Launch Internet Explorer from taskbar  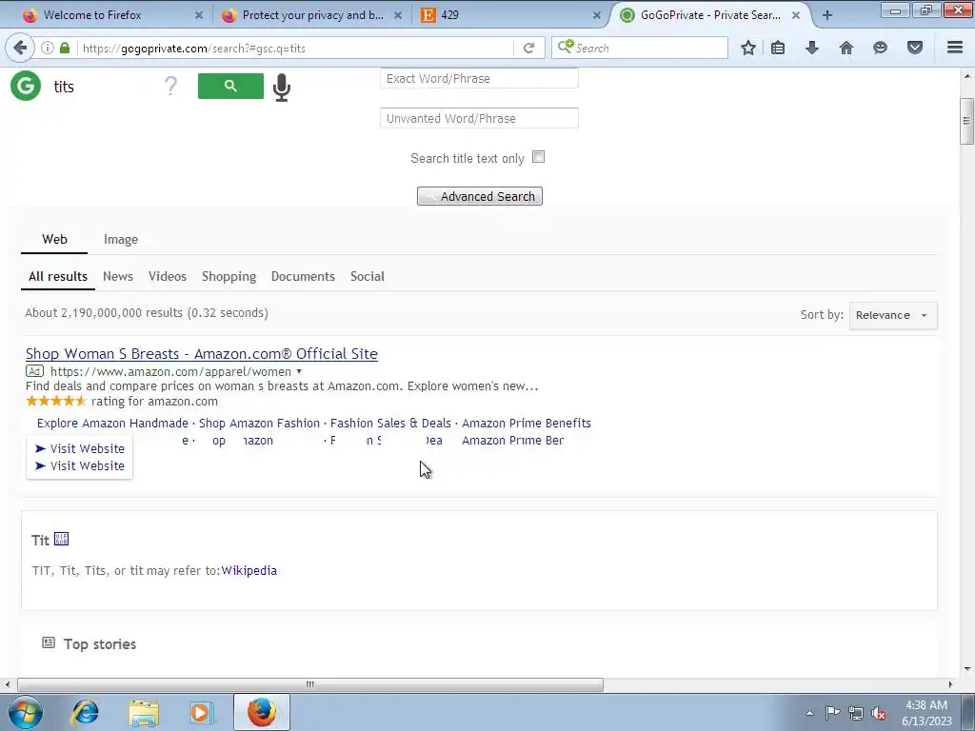point(85,712)
